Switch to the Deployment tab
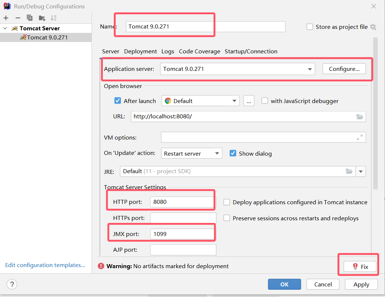 pyautogui.click(x=141, y=52)
